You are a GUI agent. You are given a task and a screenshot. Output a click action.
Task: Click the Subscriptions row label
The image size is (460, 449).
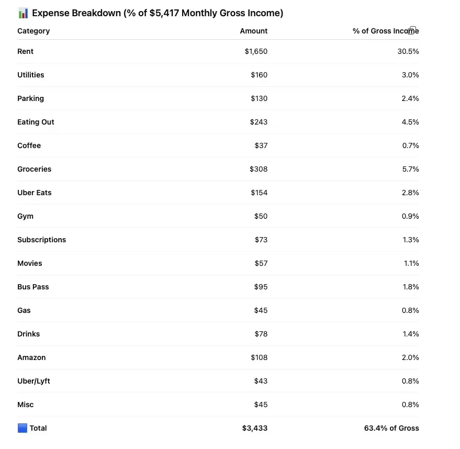(42, 240)
